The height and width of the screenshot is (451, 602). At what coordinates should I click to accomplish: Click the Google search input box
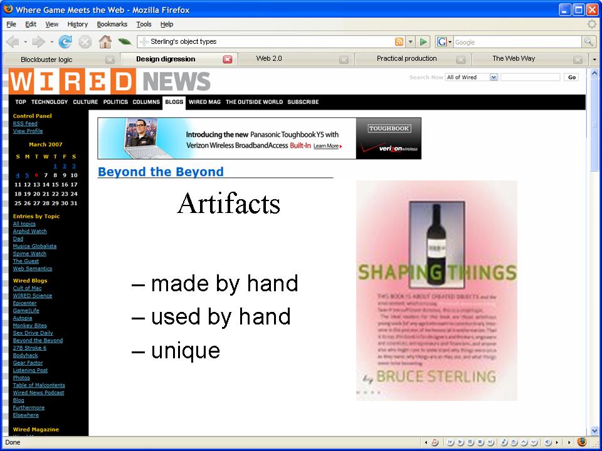pyautogui.click(x=517, y=42)
